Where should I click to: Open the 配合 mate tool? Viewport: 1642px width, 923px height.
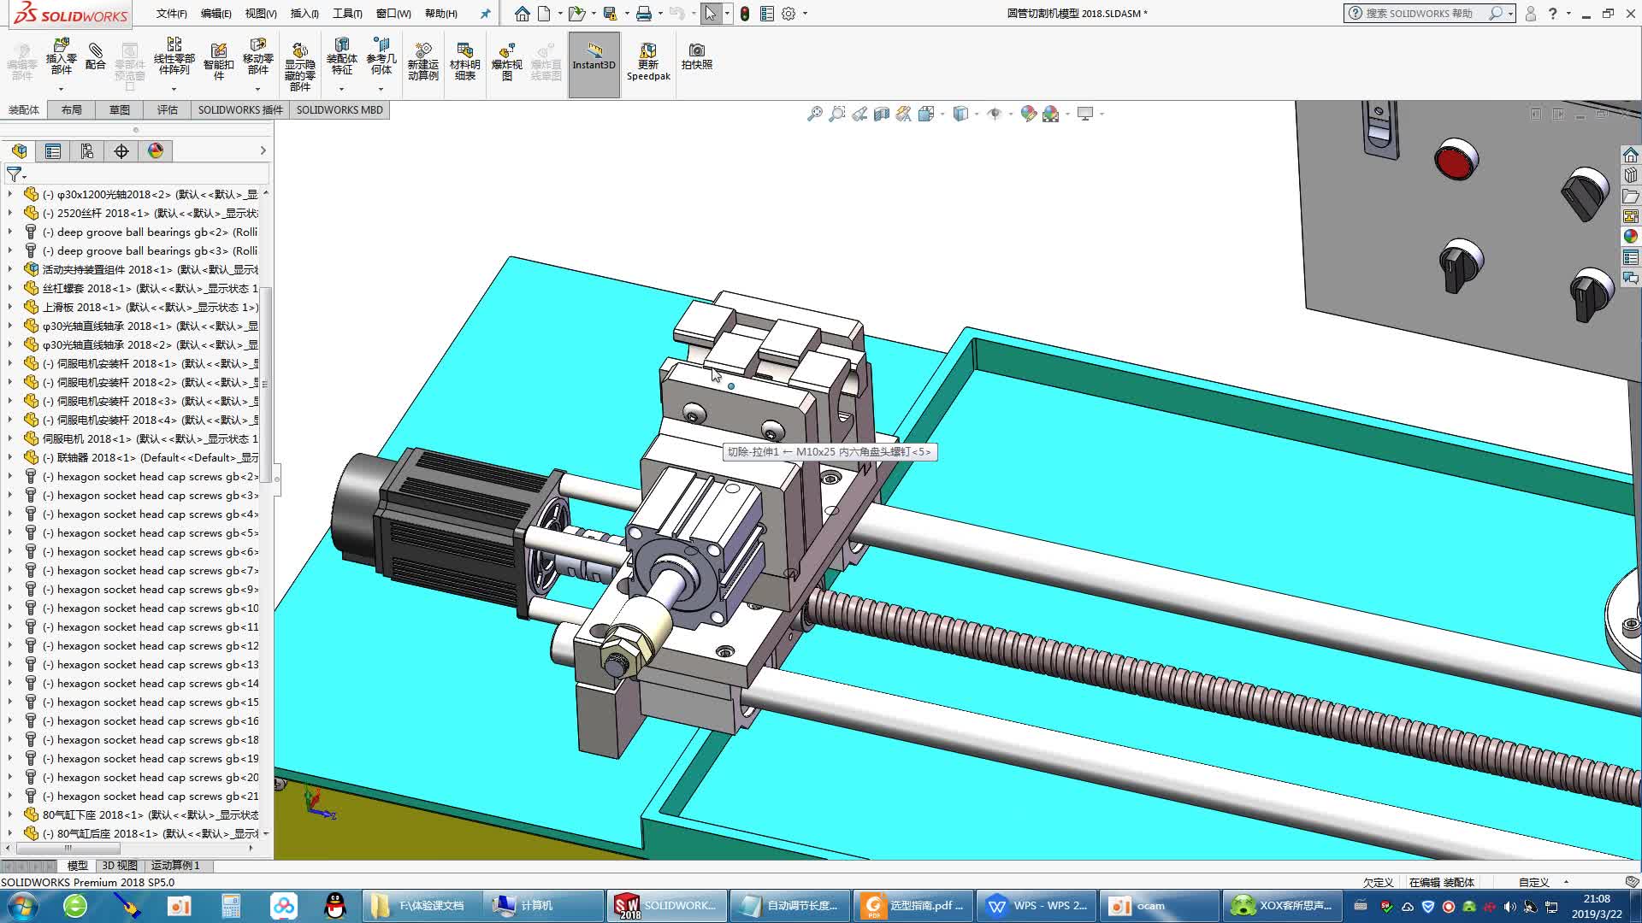pyautogui.click(x=96, y=62)
